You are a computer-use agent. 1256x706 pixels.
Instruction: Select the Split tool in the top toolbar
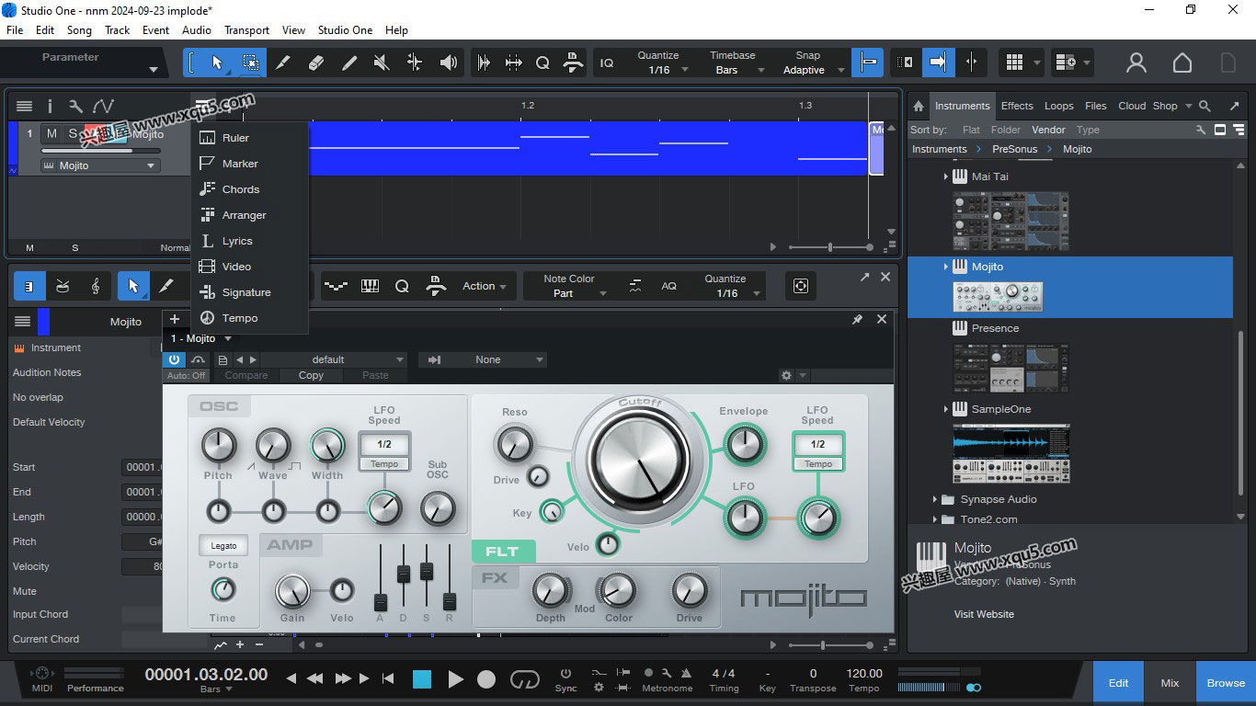coord(283,63)
